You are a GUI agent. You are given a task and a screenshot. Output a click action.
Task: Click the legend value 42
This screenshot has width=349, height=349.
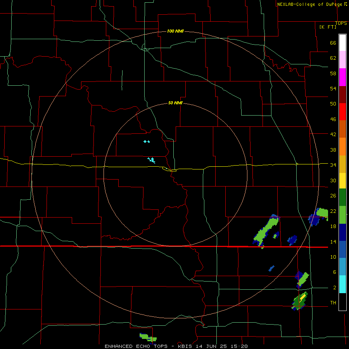click(x=333, y=134)
